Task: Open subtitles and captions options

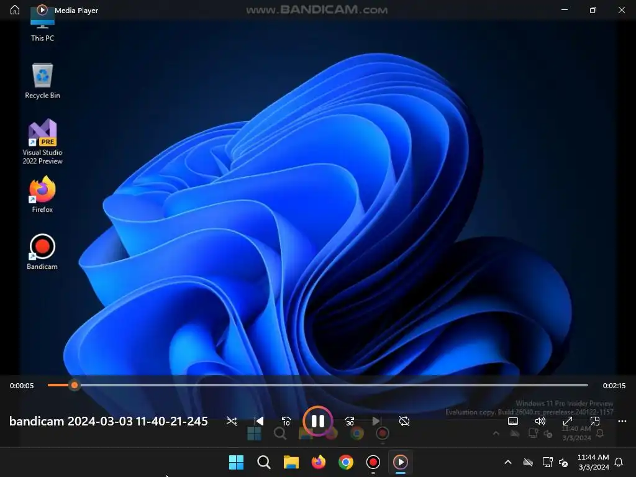Action: [512, 421]
